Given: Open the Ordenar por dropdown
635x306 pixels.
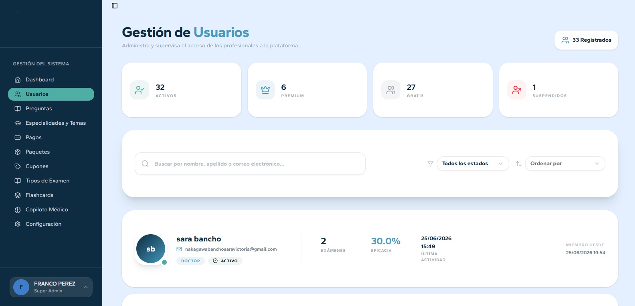Looking at the screenshot, I should (565, 164).
